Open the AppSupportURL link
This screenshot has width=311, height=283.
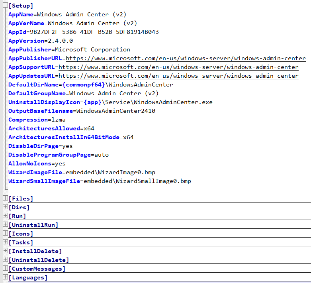pyautogui.click(x=178, y=67)
